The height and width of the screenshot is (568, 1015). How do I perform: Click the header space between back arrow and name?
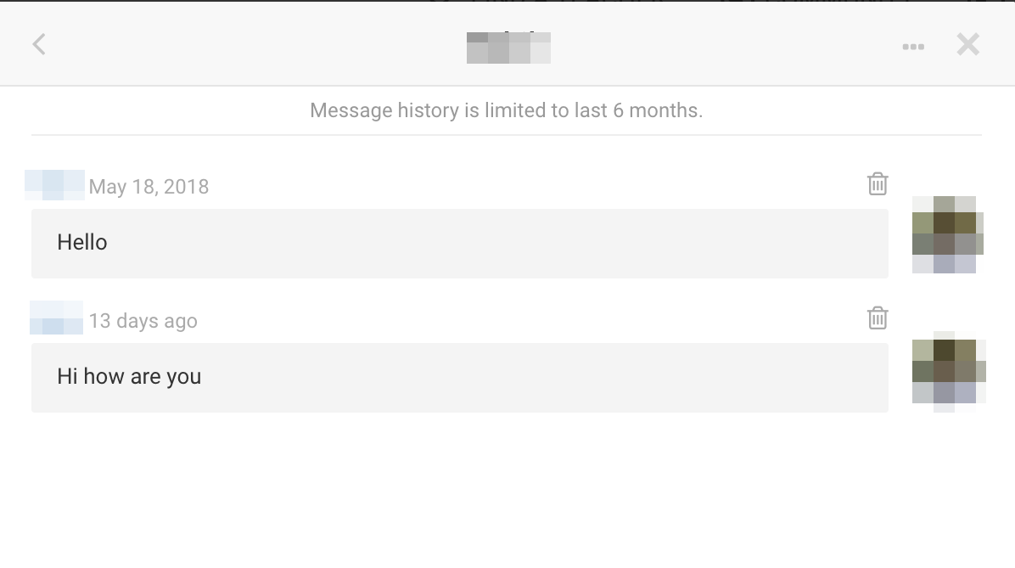(255, 44)
